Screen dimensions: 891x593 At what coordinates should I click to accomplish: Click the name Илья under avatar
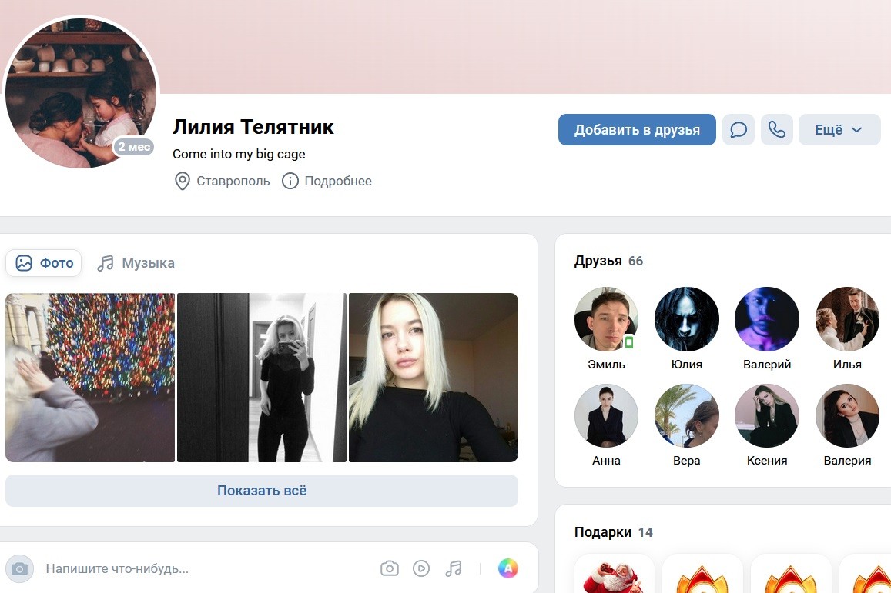pos(847,365)
